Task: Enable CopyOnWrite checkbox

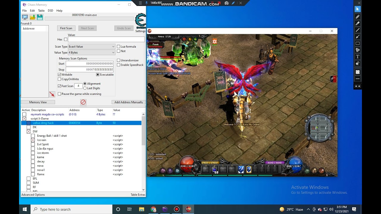Action: coord(60,79)
